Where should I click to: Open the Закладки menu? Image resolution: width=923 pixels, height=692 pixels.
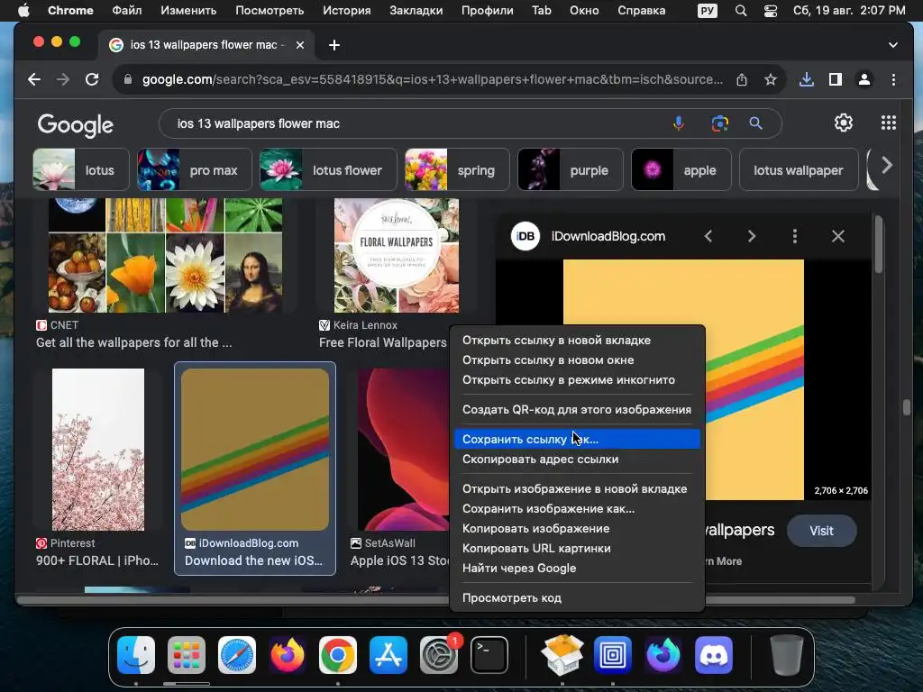416,11
